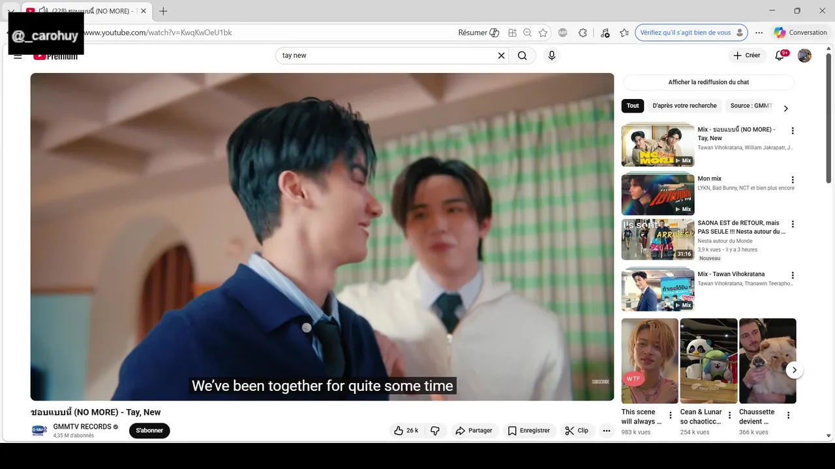Open the Créer button
Image resolution: width=835 pixels, height=469 pixels.
(747, 55)
